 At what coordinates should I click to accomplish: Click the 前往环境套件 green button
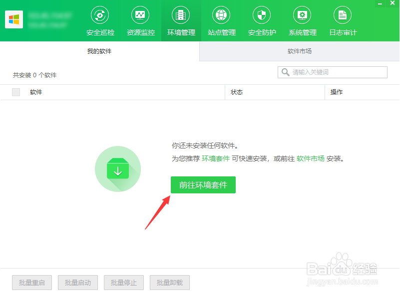tap(203, 185)
